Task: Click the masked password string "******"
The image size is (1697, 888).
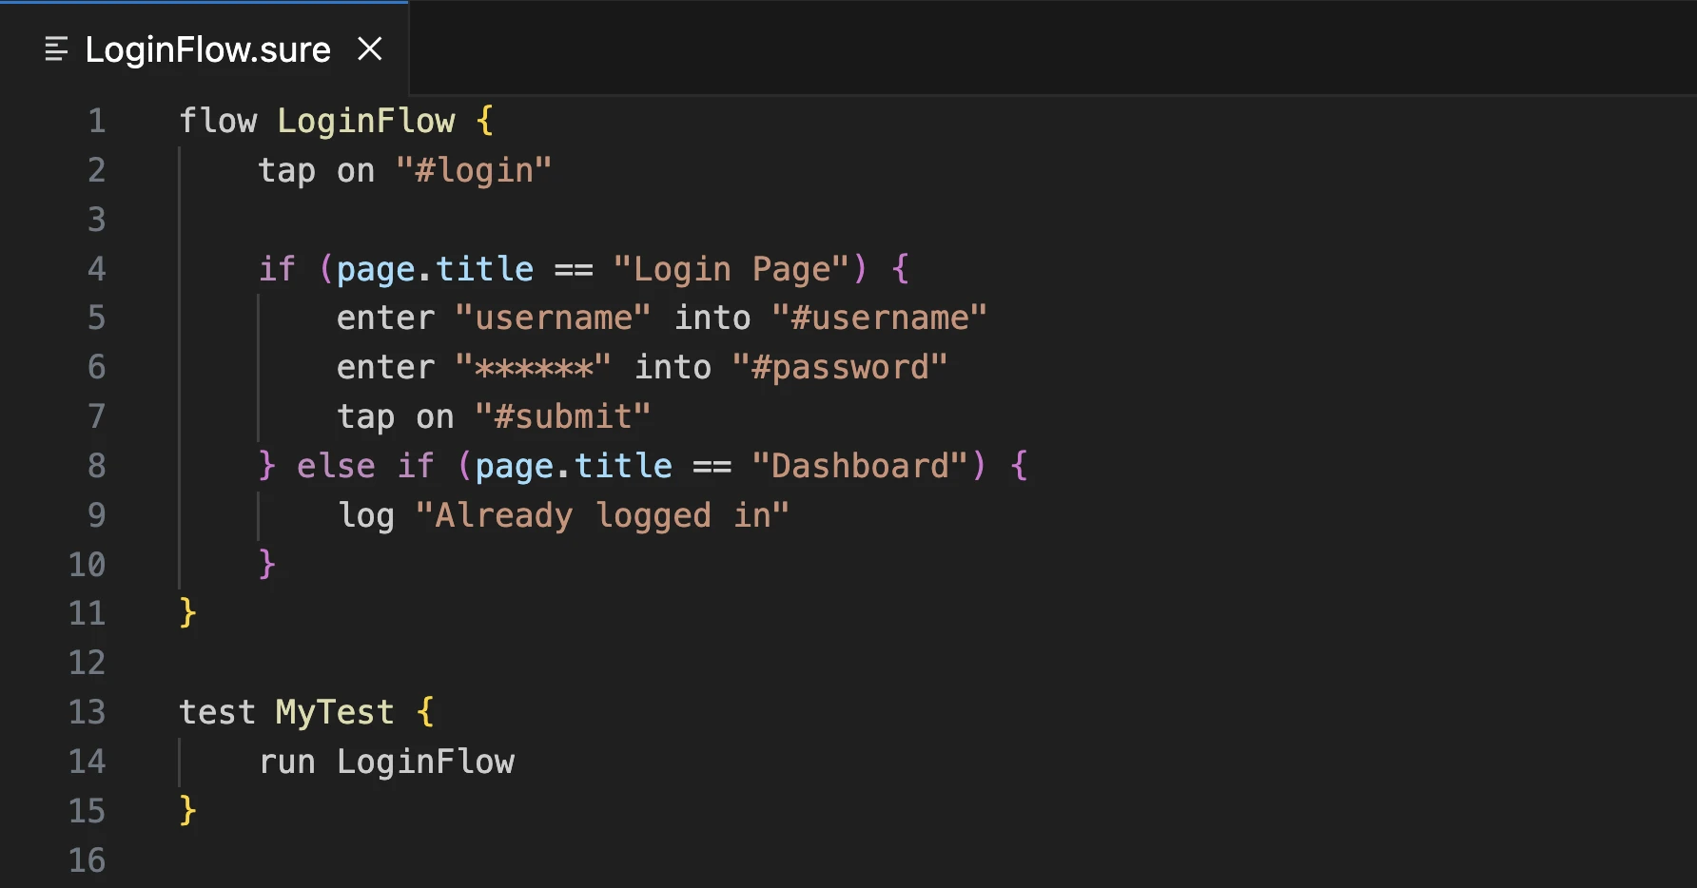Action: [533, 368]
